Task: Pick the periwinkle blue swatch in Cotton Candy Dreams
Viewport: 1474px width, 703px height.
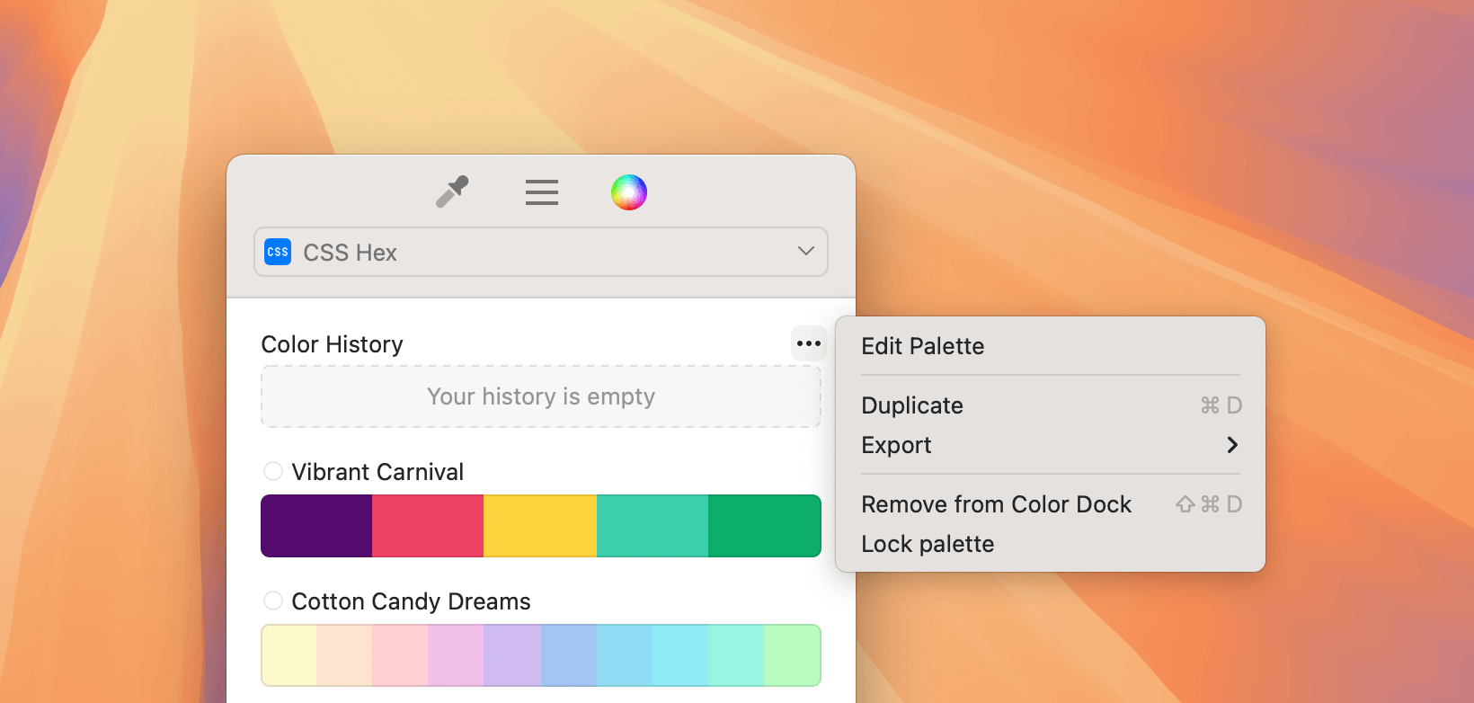Action: click(569, 655)
